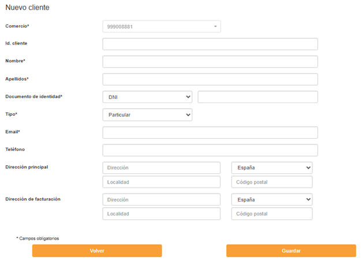Click Localidad field of Dirección de facturación
This screenshot has height=262, width=362.
[x=162, y=214]
